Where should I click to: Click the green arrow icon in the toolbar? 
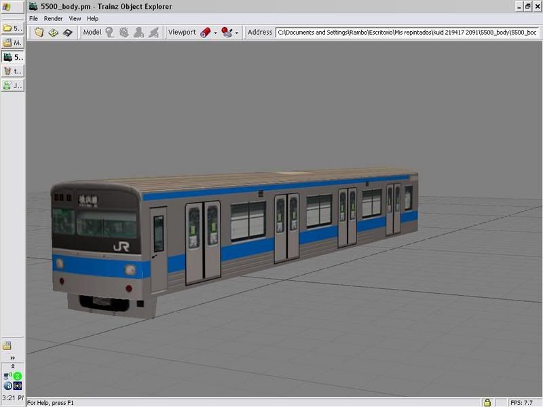(53, 32)
